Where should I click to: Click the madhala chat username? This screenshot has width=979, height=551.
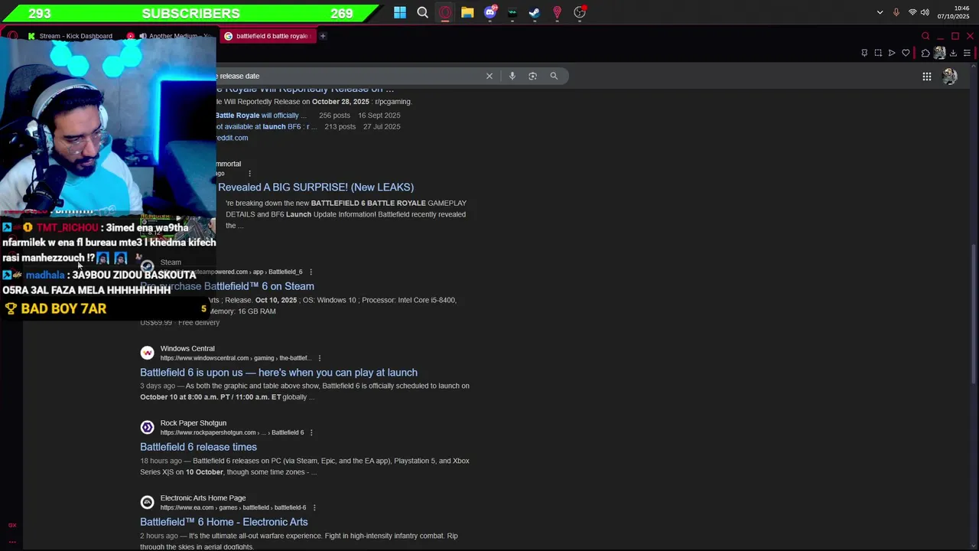coord(45,275)
